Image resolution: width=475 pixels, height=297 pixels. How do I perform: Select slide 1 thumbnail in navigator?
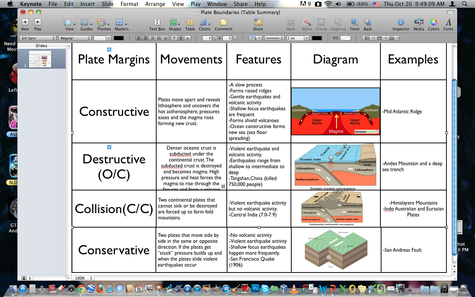coord(40,59)
